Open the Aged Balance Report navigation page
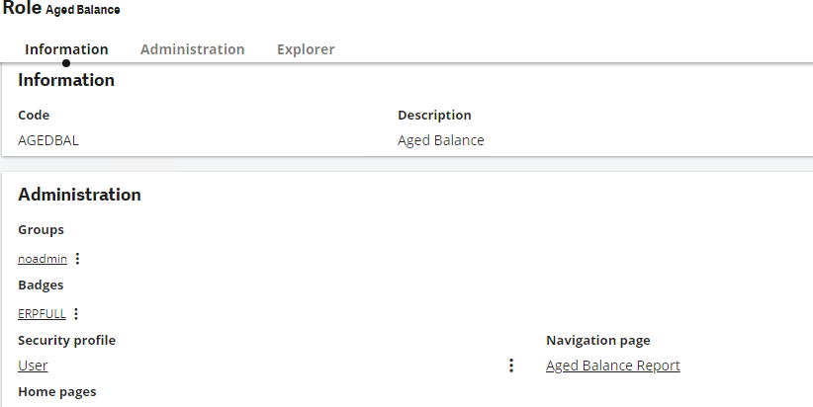This screenshot has height=407, width=813. point(613,366)
